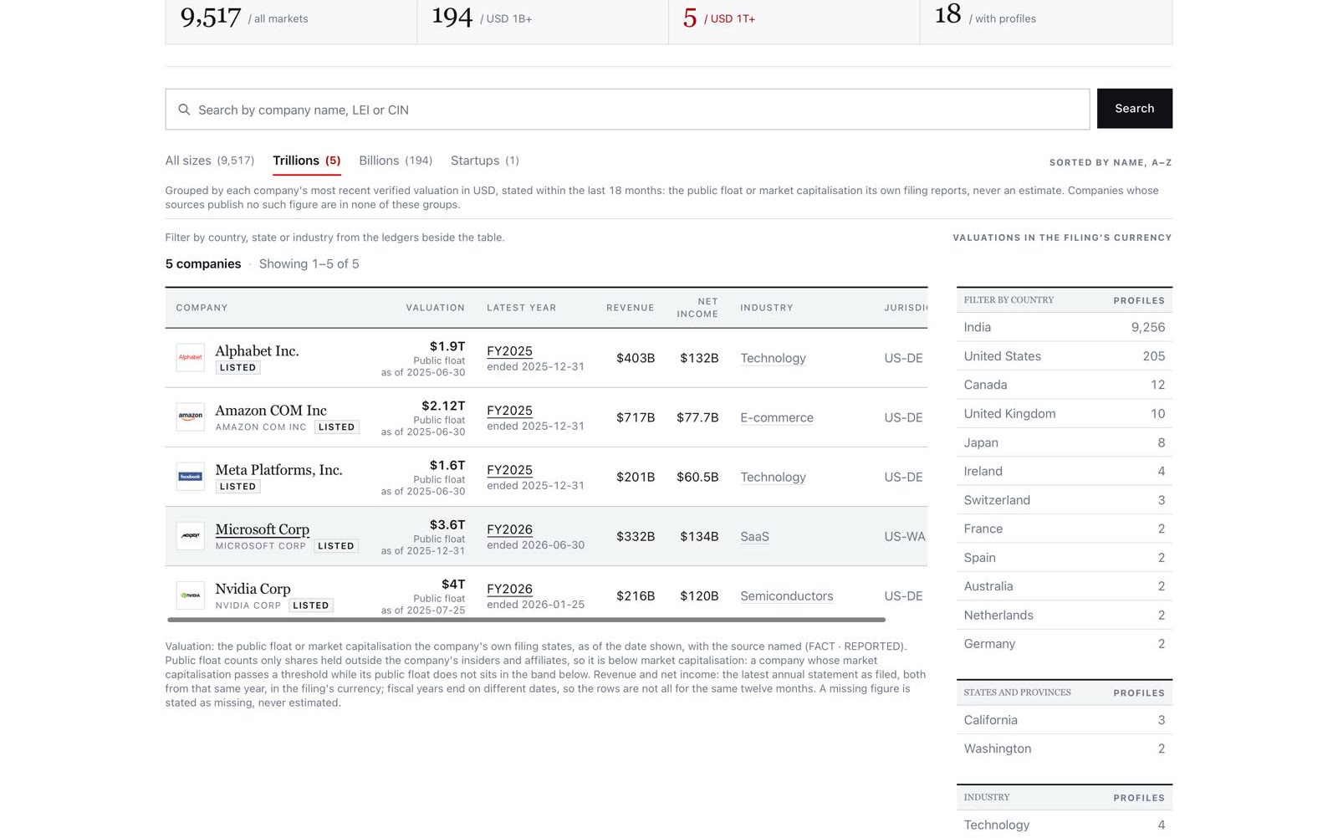Click the E-commerce industry link
This screenshot has height=838, width=1338.
[x=776, y=417]
